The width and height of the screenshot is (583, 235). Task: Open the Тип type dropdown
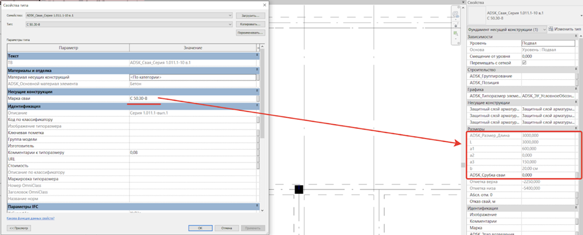pos(129,24)
